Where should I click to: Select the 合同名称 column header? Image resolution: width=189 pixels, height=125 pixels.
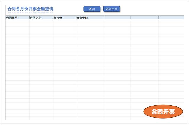coord(41,18)
